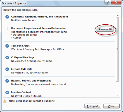Click the scroll up arrow of results list
This screenshot has height=112, width=123.
tap(118, 15)
